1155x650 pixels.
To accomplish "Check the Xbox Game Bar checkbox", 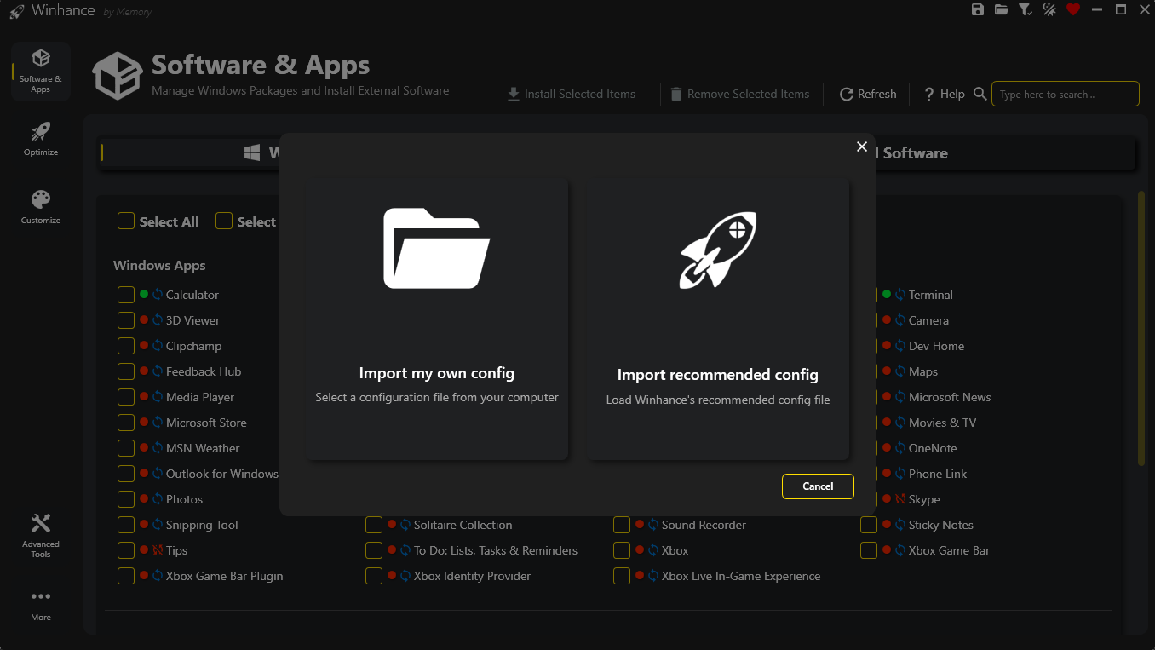I will click(x=869, y=550).
